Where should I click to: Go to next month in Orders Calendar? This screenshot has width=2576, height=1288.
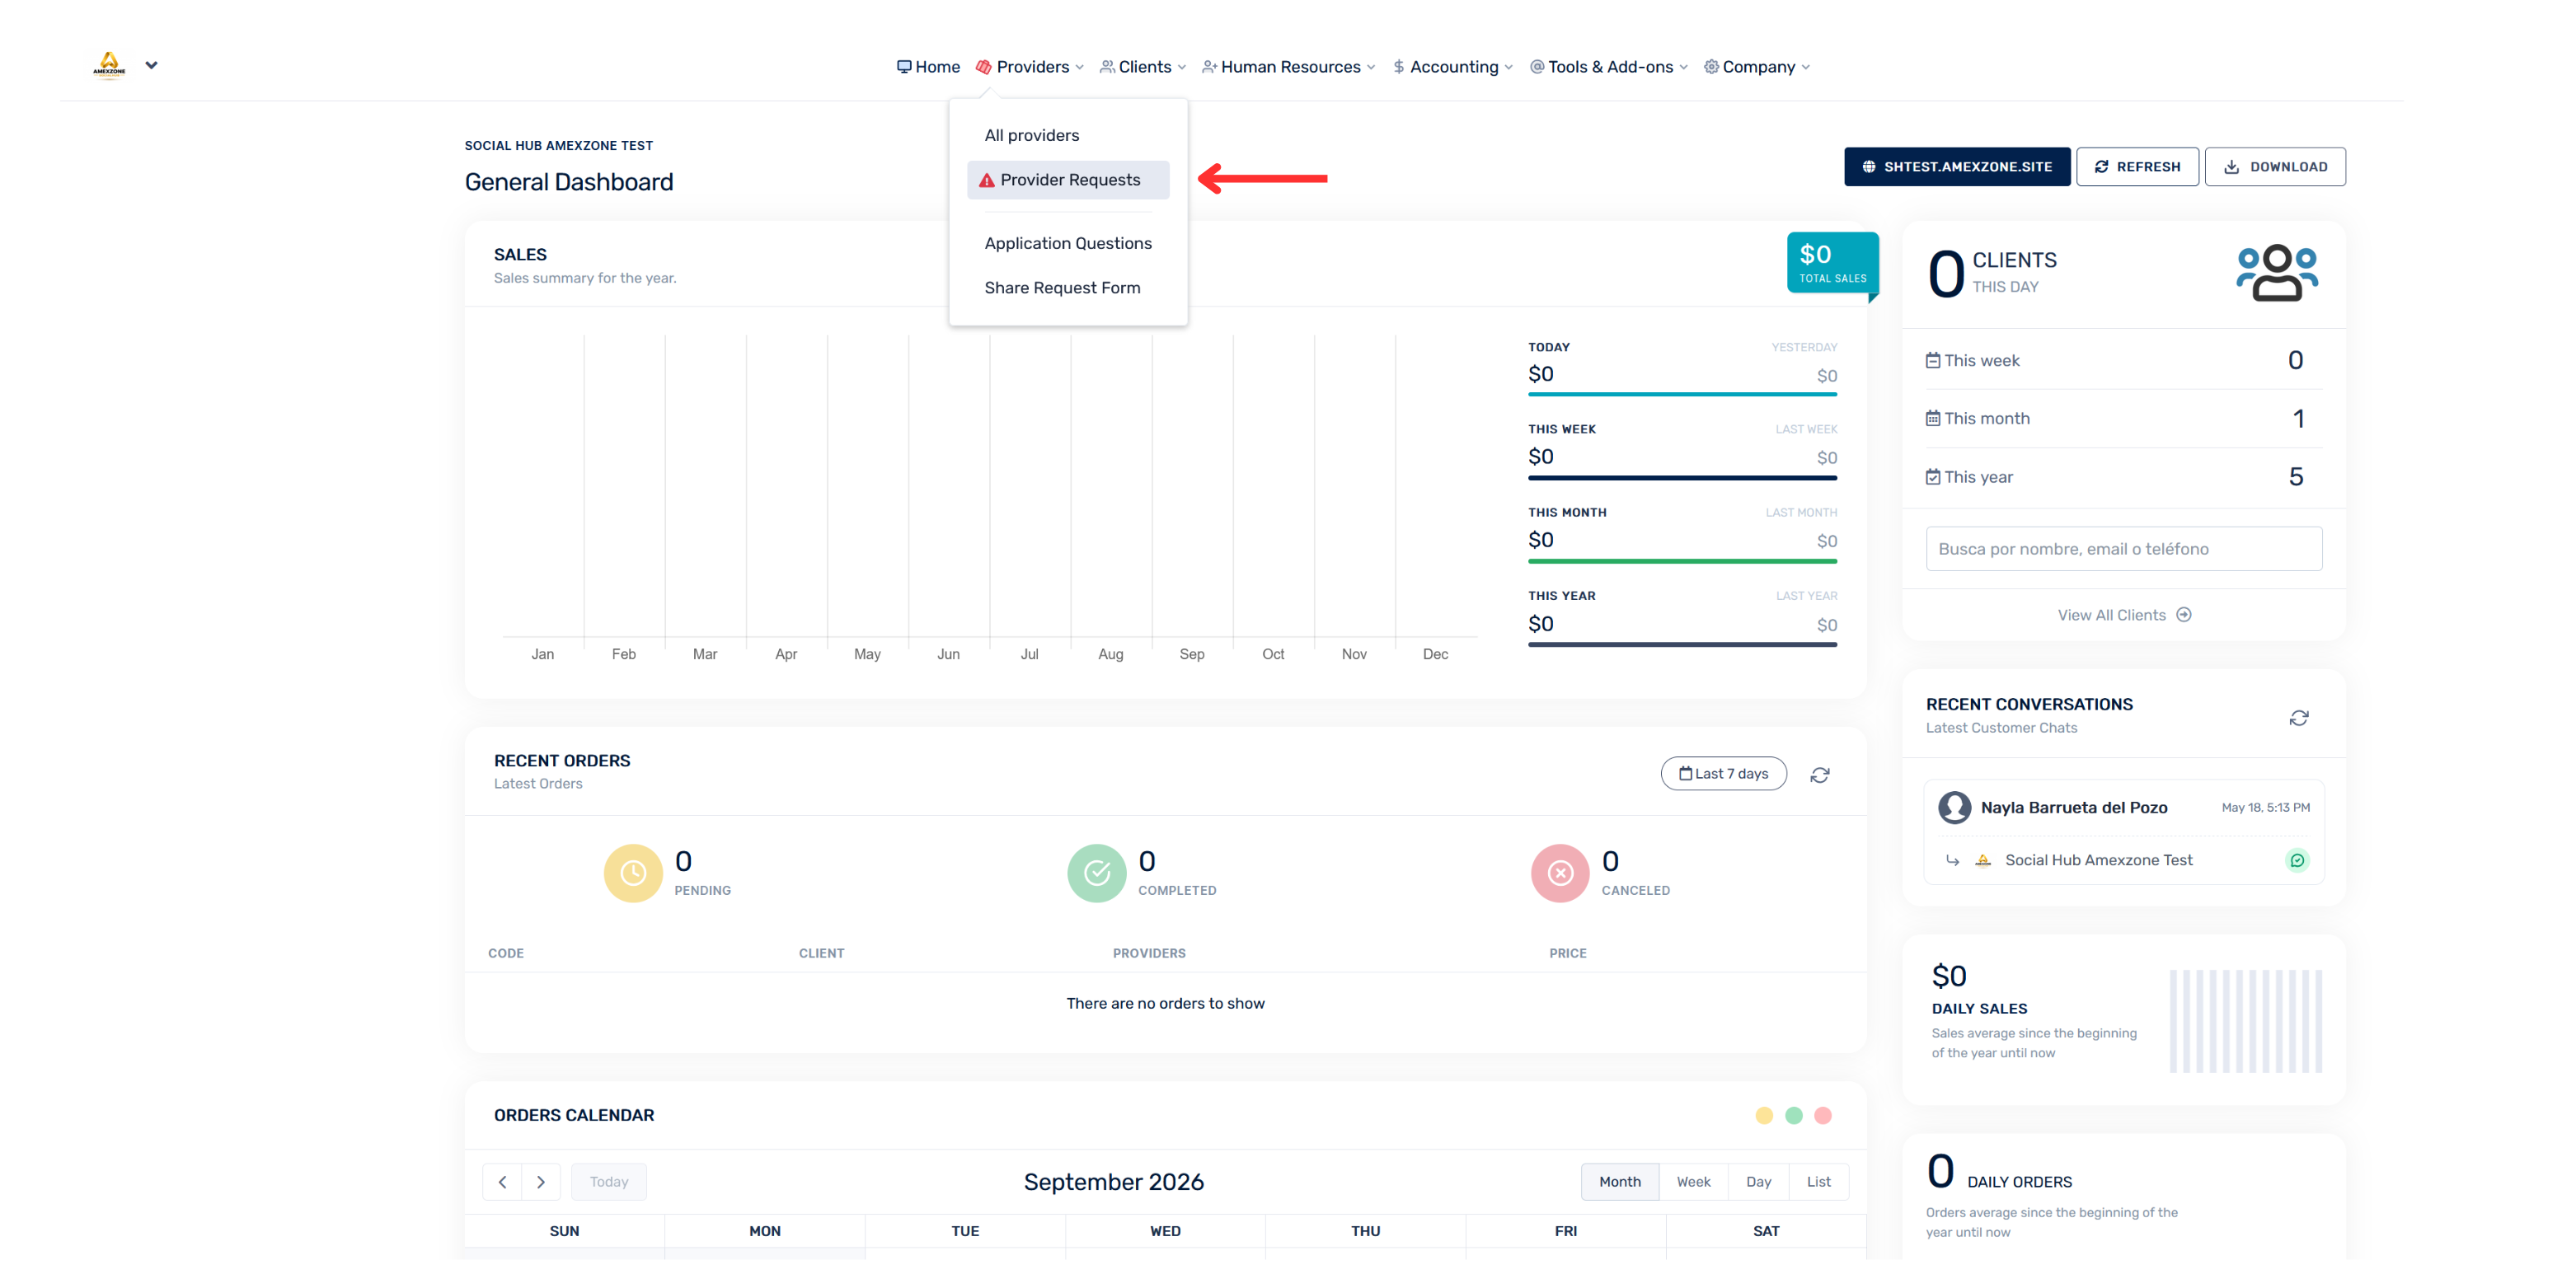tap(541, 1182)
